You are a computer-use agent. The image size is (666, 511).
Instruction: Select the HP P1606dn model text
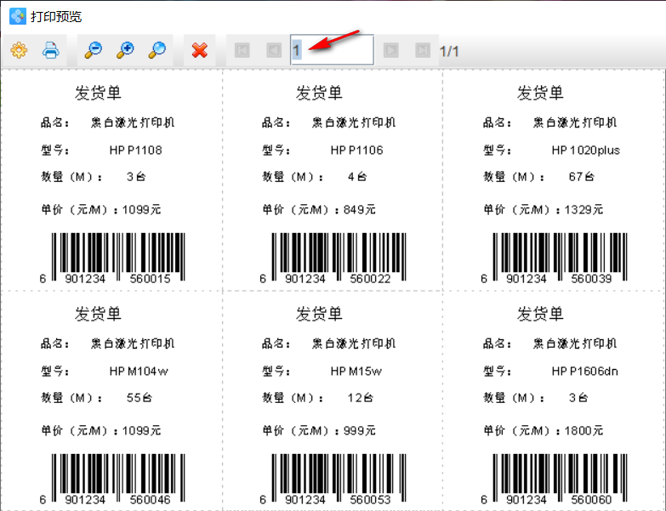click(585, 372)
